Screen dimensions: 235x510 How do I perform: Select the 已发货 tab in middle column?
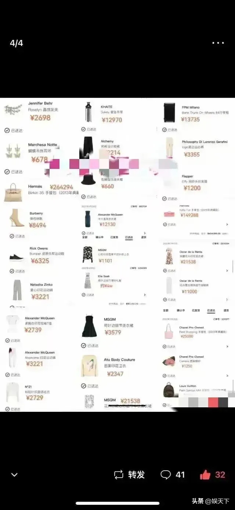point(115,237)
